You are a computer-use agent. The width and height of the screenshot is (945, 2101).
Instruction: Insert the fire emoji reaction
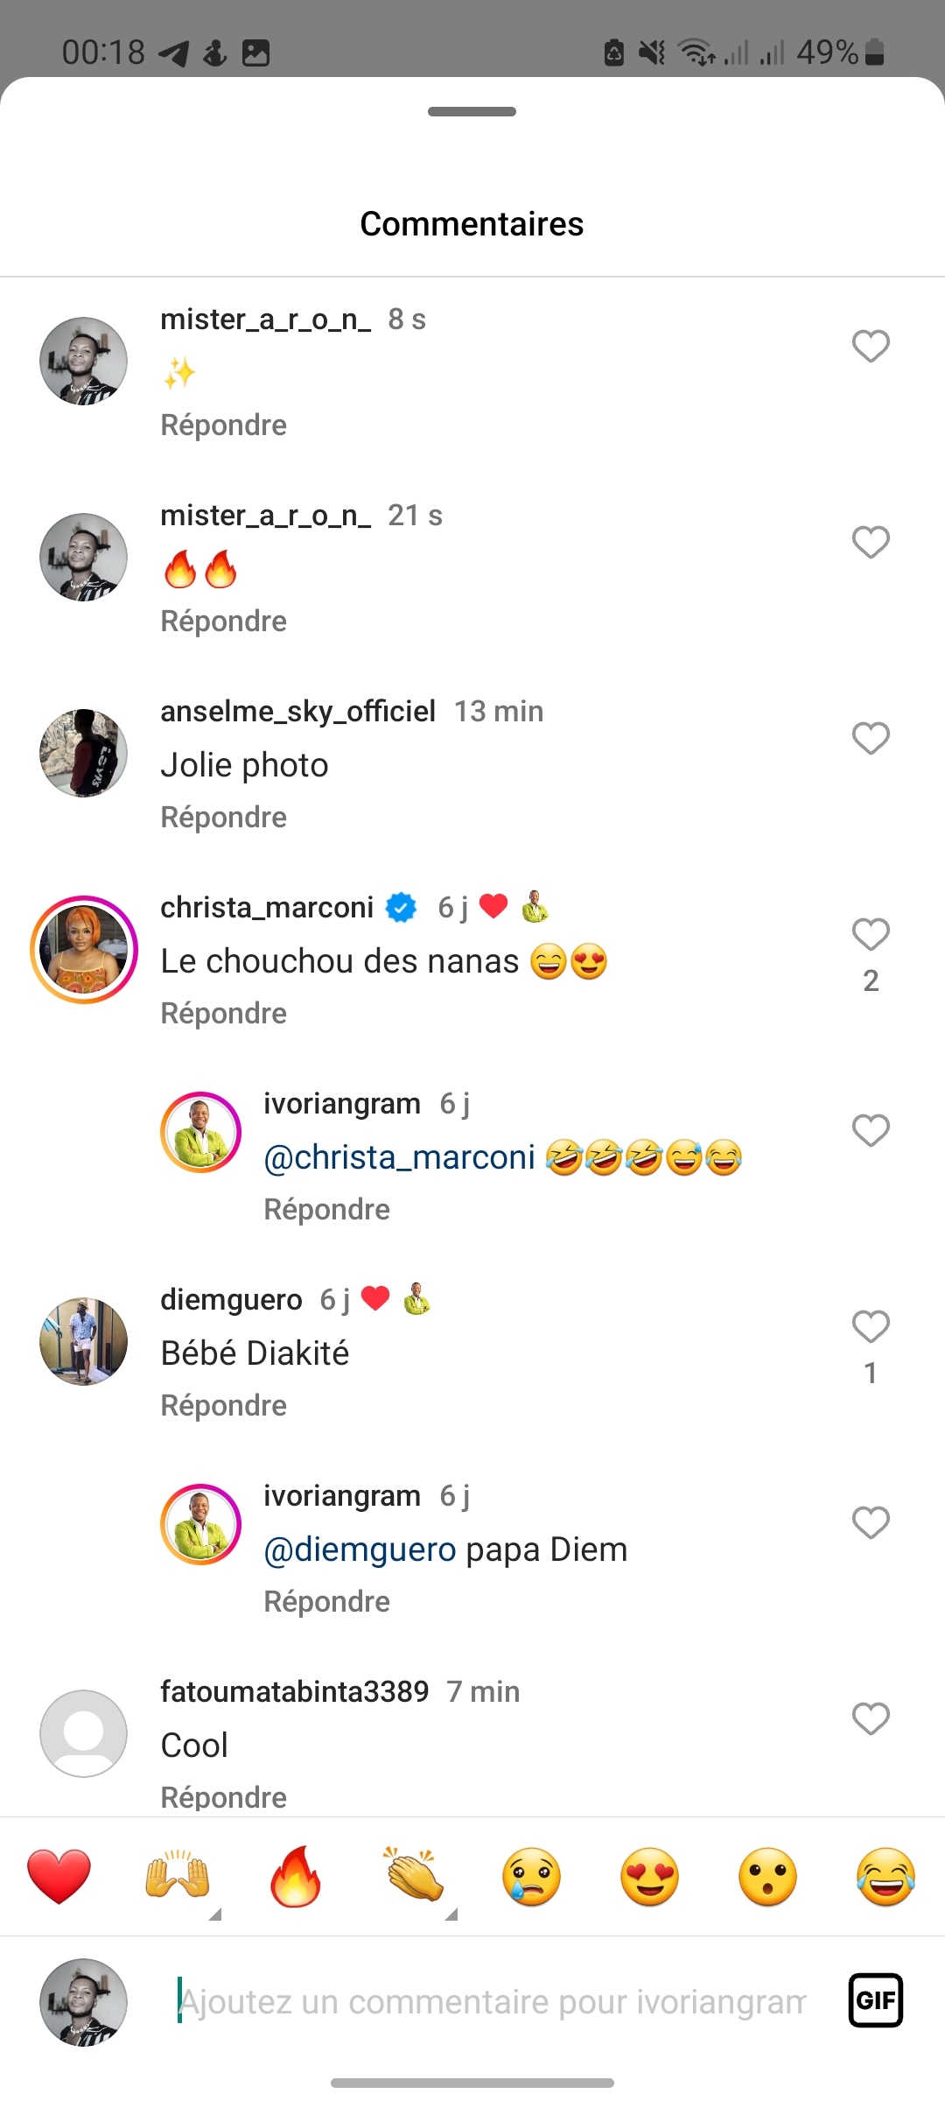295,1876
